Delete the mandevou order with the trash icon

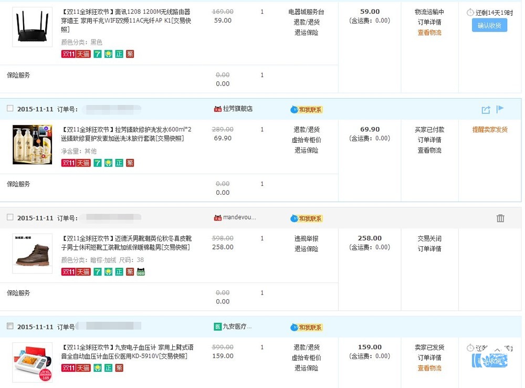coord(500,218)
